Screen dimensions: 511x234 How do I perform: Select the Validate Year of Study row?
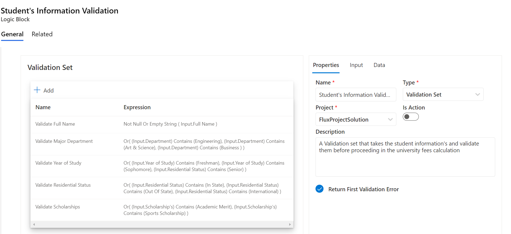point(162,166)
